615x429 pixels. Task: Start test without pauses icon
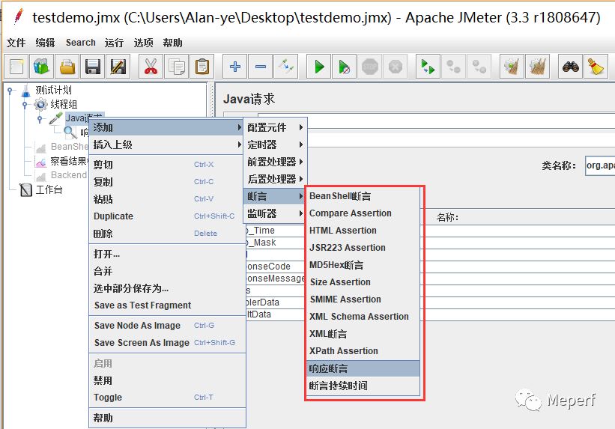345,67
